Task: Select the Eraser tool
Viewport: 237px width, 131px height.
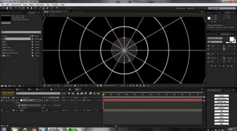Action: coord(47,8)
